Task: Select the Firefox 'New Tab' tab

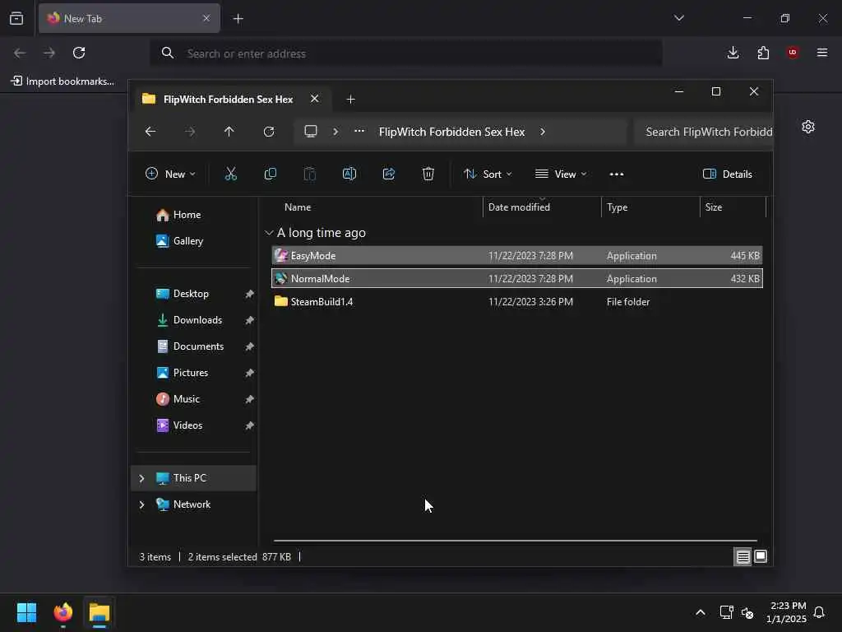Action: pyautogui.click(x=129, y=18)
